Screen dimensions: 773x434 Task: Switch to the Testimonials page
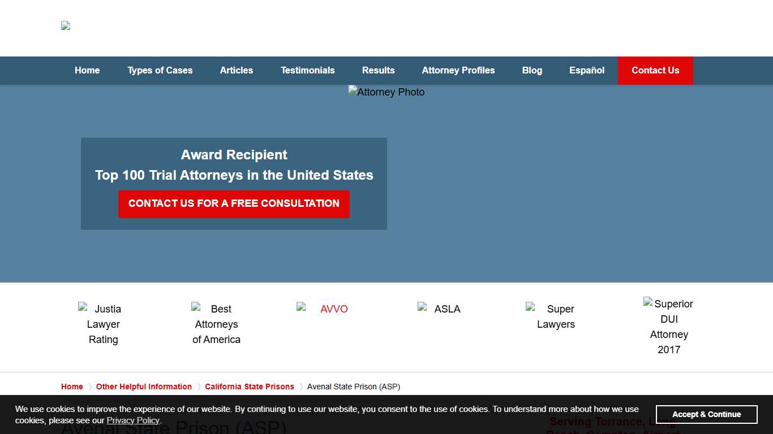click(x=308, y=70)
